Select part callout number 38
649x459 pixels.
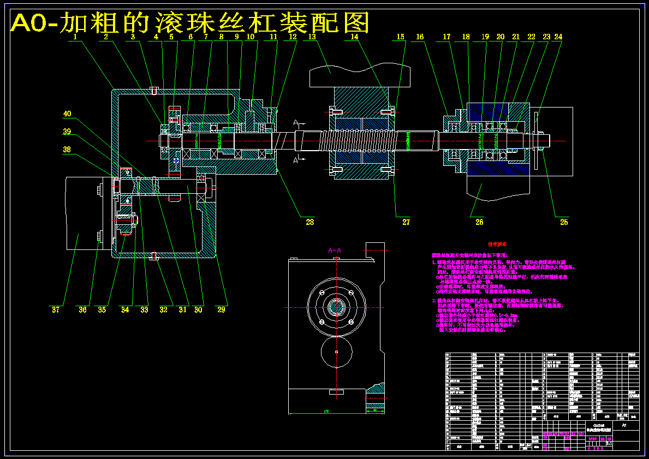[67, 150]
